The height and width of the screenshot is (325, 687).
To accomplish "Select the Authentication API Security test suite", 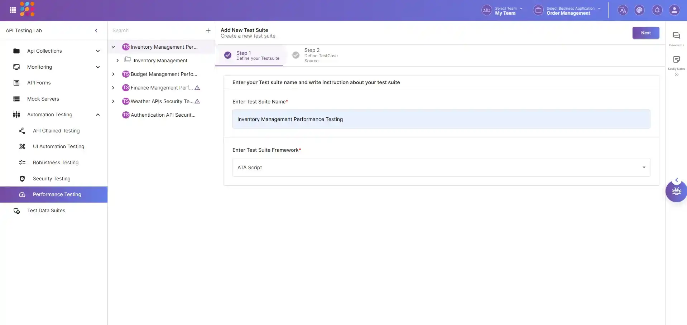I will pos(163,115).
